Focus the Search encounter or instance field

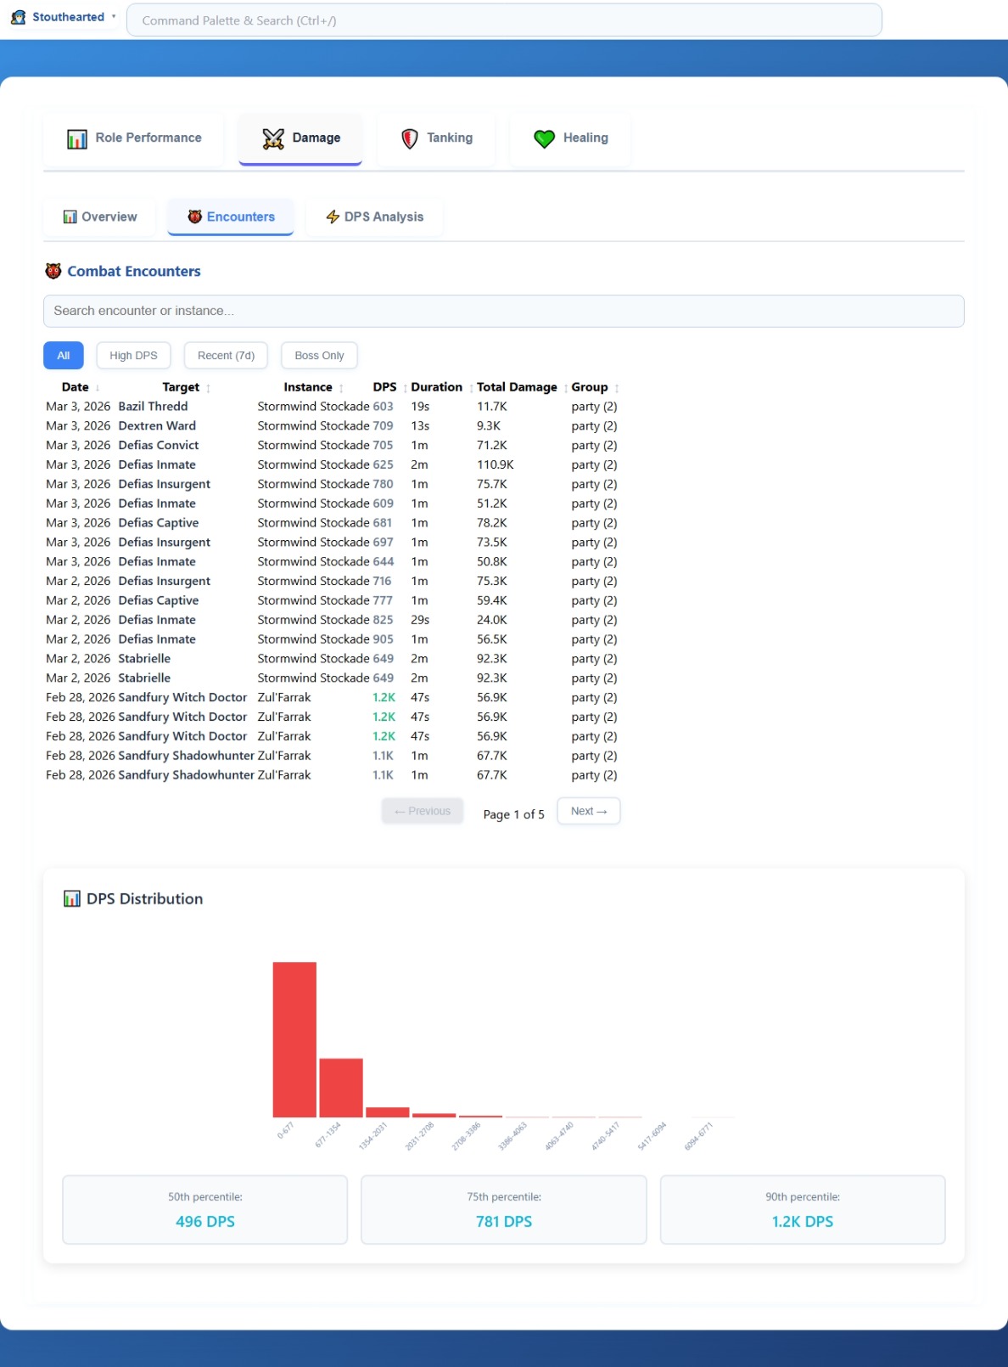pyautogui.click(x=503, y=311)
